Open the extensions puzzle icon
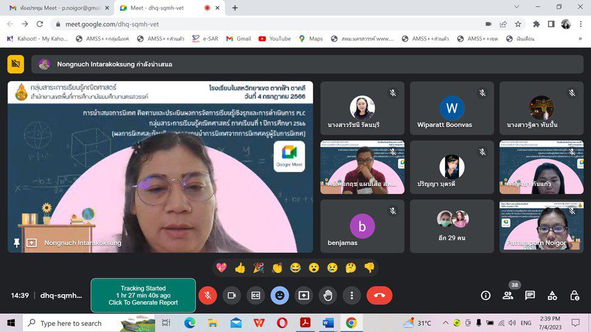Viewport: 591px width, 332px height. click(x=536, y=24)
